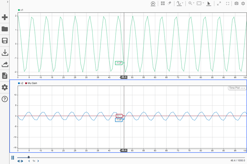This screenshot has width=247, height=164.
Task: Decrease replay speed with left chevron
Action: click(x=29, y=161)
